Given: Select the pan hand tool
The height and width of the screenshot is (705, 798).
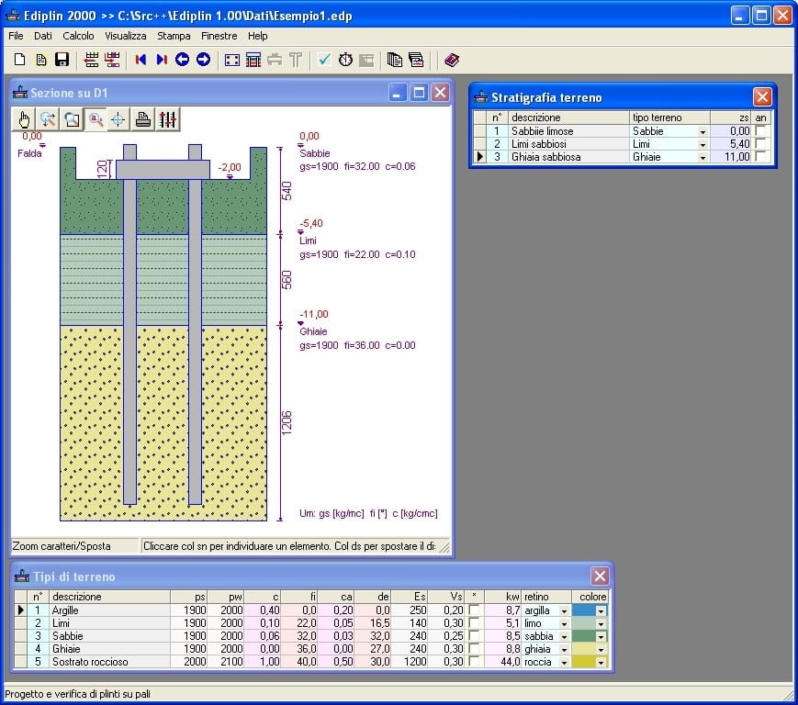Looking at the screenshot, I should click(x=25, y=119).
